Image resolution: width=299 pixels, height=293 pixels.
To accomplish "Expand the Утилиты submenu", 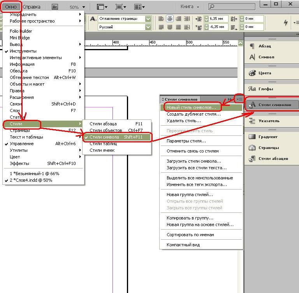I will [x=44, y=150].
